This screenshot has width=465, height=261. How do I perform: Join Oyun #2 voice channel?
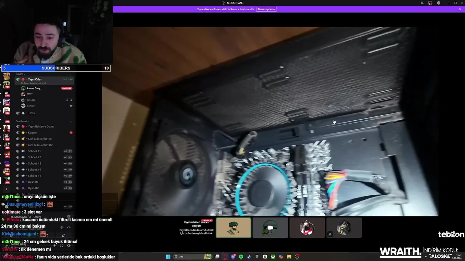coord(44,188)
